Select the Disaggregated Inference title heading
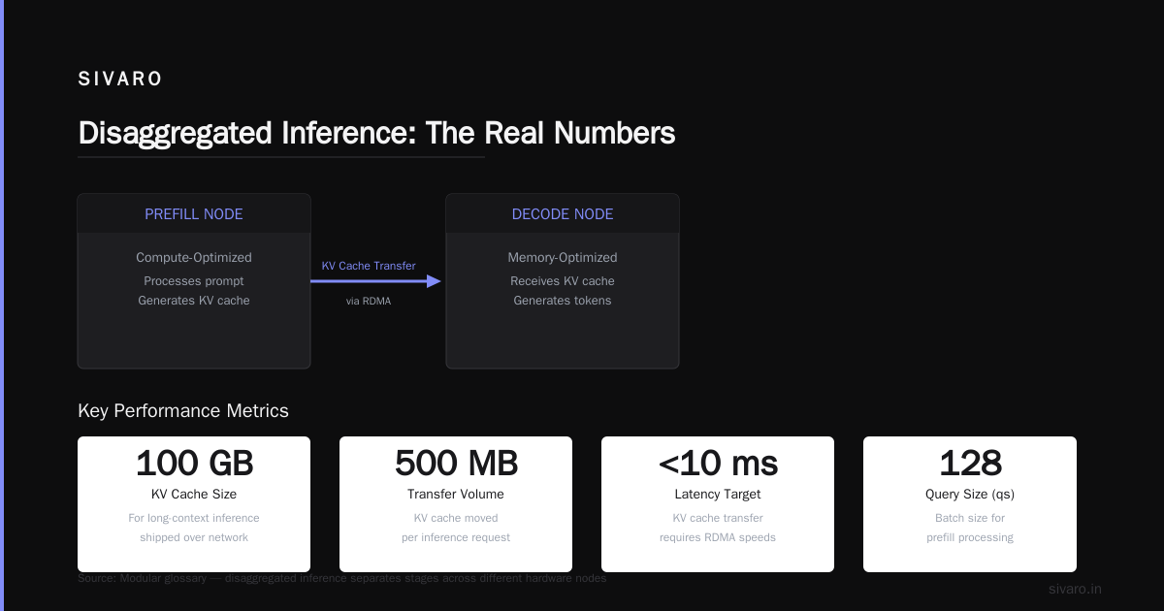1164x611 pixels. pos(376,133)
